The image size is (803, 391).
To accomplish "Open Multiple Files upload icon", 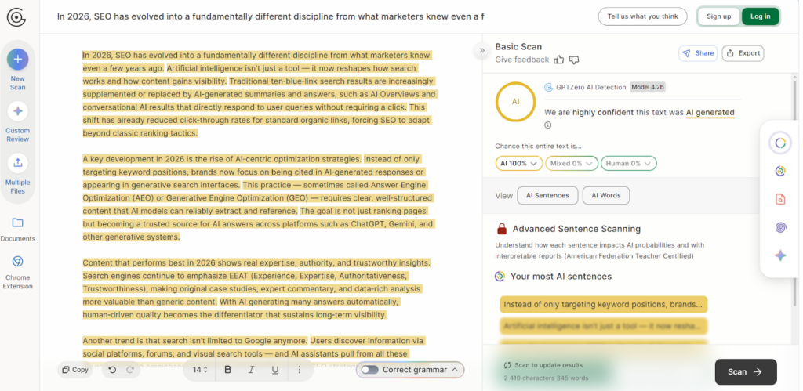I will [x=17, y=163].
